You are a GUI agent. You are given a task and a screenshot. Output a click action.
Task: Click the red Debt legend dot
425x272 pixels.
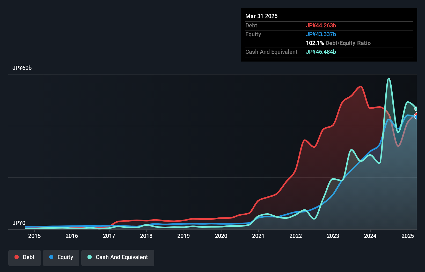(x=17, y=257)
